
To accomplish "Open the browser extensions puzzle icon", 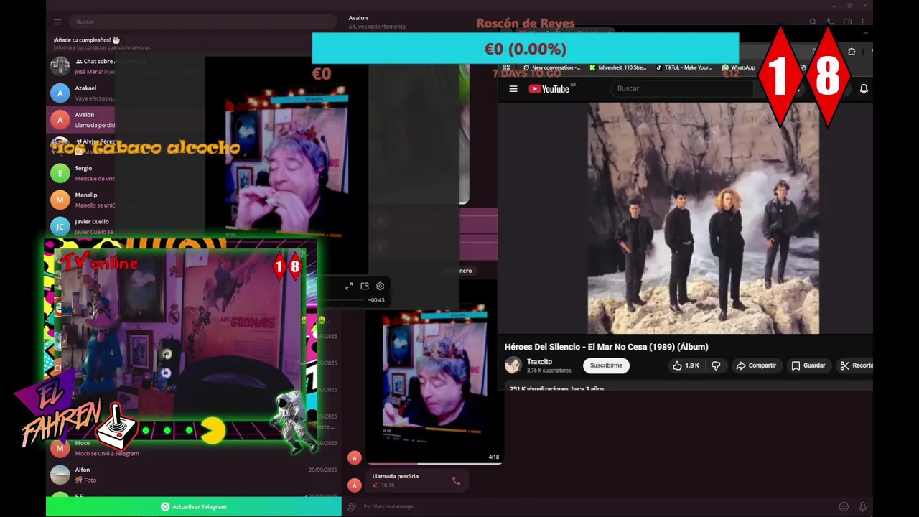I will (852, 52).
